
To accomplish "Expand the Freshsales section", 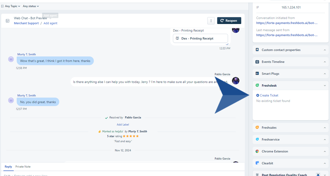I will coord(290,128).
